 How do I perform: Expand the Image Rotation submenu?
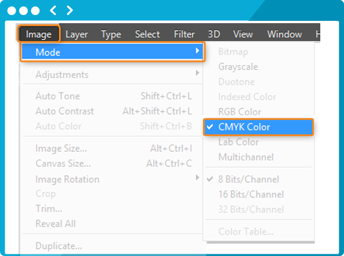(112, 180)
